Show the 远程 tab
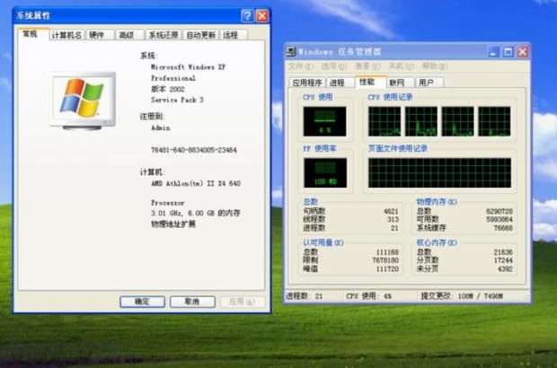 click(x=231, y=35)
